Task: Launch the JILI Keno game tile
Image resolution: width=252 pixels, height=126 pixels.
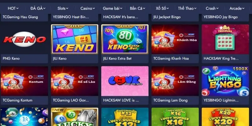Action: [75, 39]
